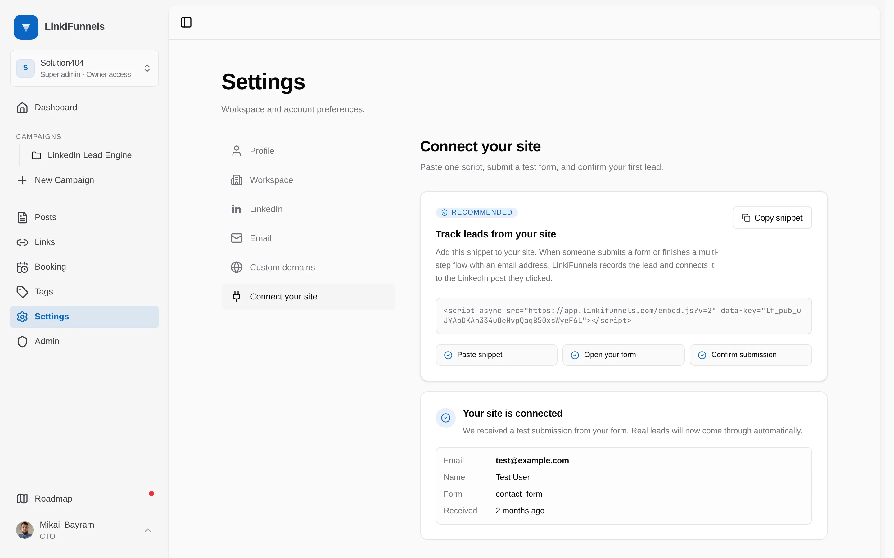The width and height of the screenshot is (894, 558).
Task: Click the copy icon in Copy snippet
Action: [746, 218]
